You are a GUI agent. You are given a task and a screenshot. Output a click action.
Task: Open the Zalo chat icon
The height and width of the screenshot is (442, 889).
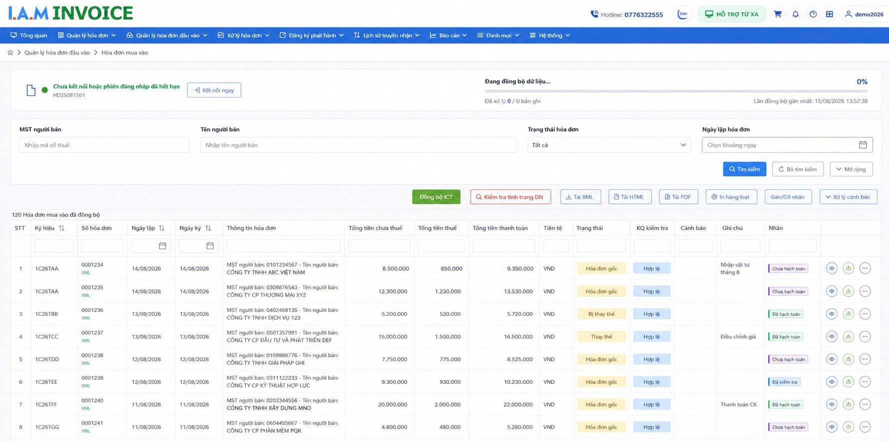683,14
